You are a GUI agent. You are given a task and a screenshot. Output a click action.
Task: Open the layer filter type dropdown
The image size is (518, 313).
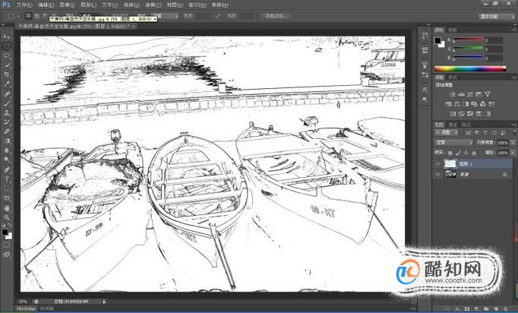pyautogui.click(x=447, y=132)
